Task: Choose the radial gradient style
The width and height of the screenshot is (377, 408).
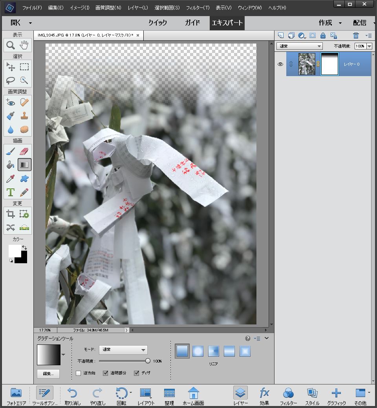Action: coord(198,351)
